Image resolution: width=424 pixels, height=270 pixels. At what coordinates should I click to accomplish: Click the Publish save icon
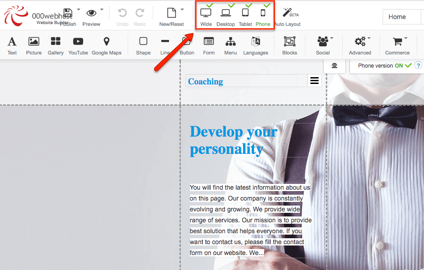(68, 13)
